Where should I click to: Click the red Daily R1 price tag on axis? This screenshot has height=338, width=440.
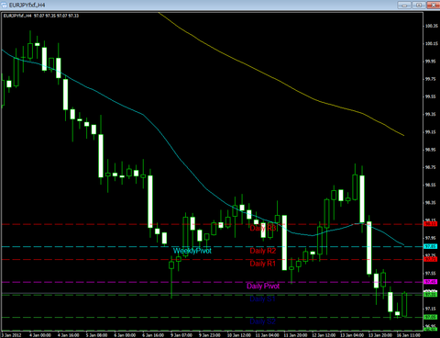pyautogui.click(x=431, y=259)
